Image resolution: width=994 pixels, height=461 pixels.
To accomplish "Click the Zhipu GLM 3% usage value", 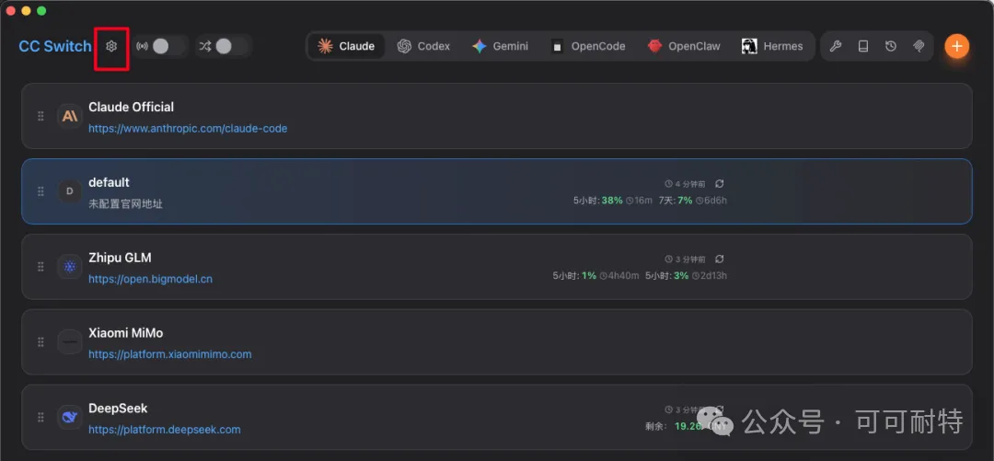I will (x=681, y=276).
